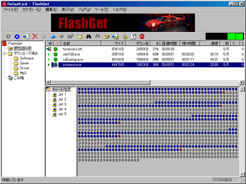This screenshot has height=184, width=246.
Task: Click the 8341KB size cell
Action: click(118, 49)
